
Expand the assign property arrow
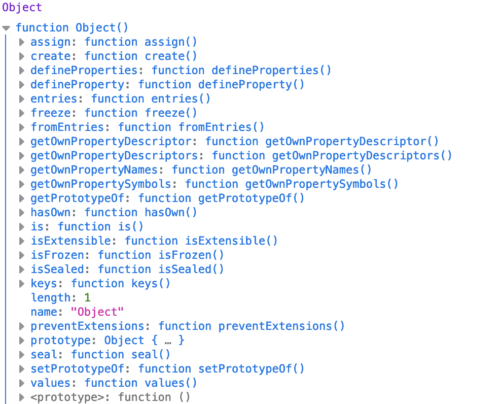[22, 42]
